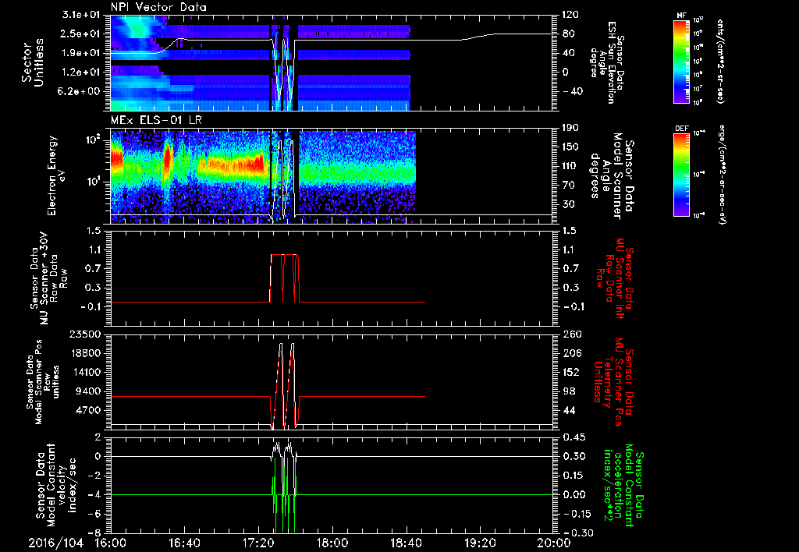Click the '152' telemetry position tick
Image resolution: width=799 pixels, height=552 pixels.
[x=570, y=372]
